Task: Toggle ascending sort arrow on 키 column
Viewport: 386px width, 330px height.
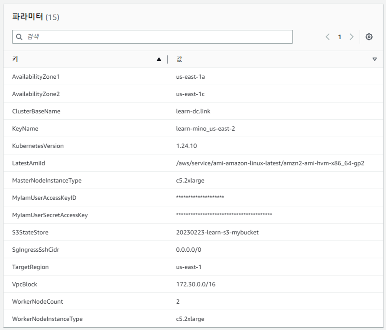Action: pyautogui.click(x=159, y=59)
